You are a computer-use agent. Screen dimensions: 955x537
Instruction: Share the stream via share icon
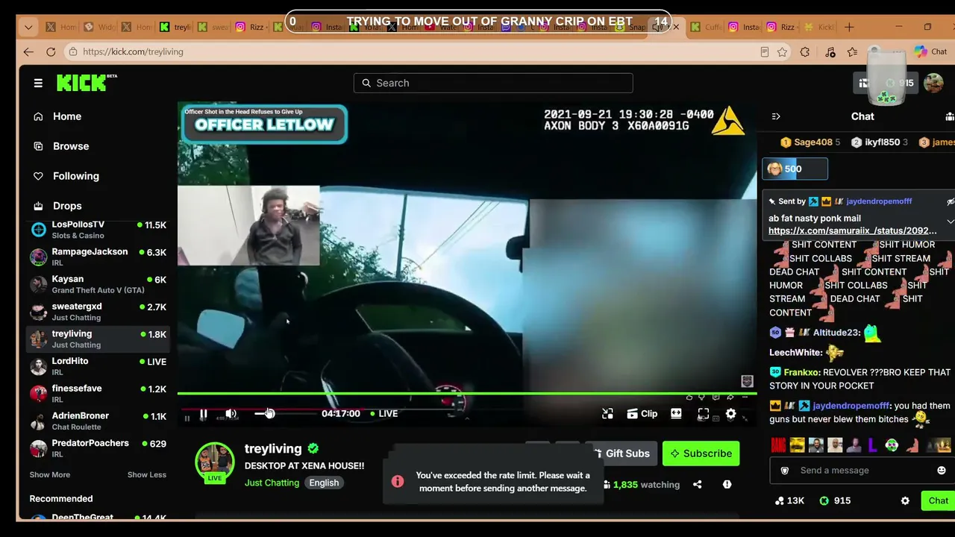[697, 485]
